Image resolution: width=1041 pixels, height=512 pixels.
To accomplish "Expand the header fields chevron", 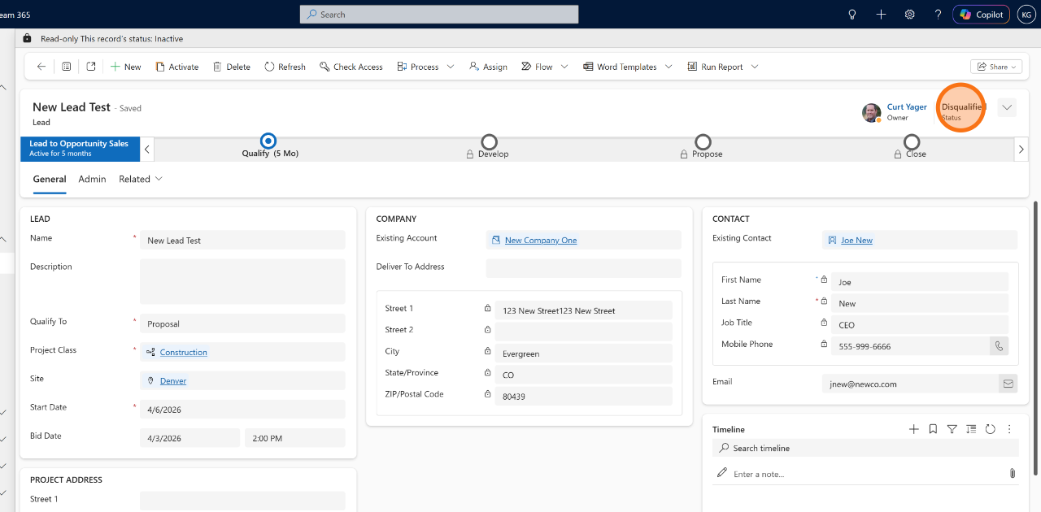I will (1007, 107).
